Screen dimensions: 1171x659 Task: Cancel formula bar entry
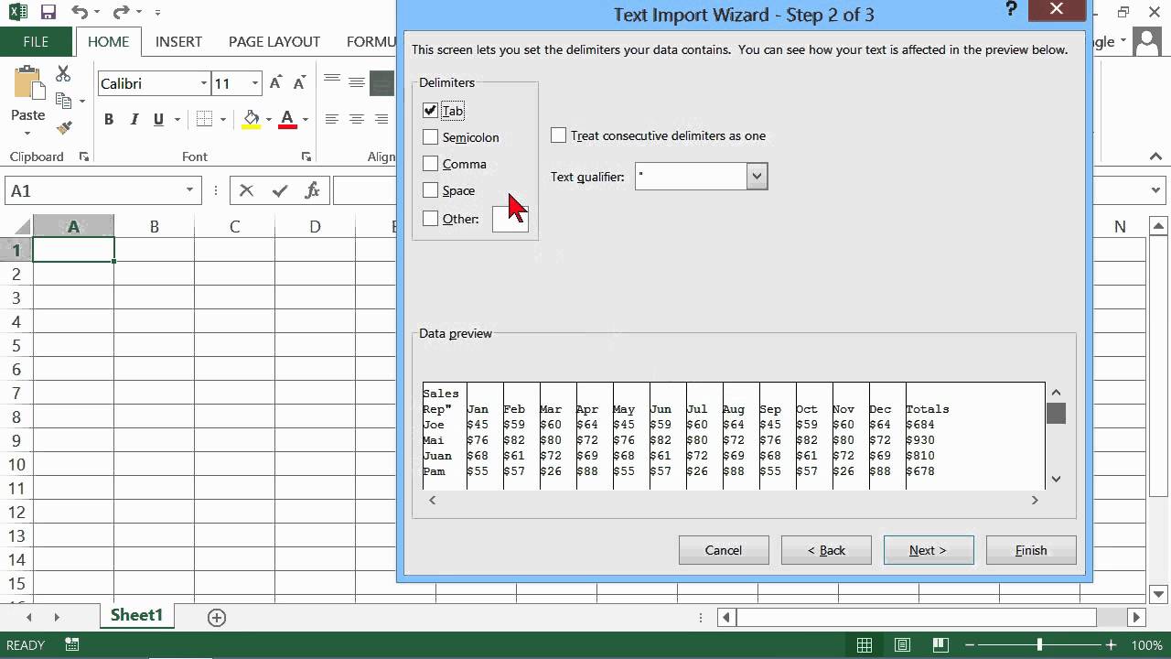click(x=246, y=190)
